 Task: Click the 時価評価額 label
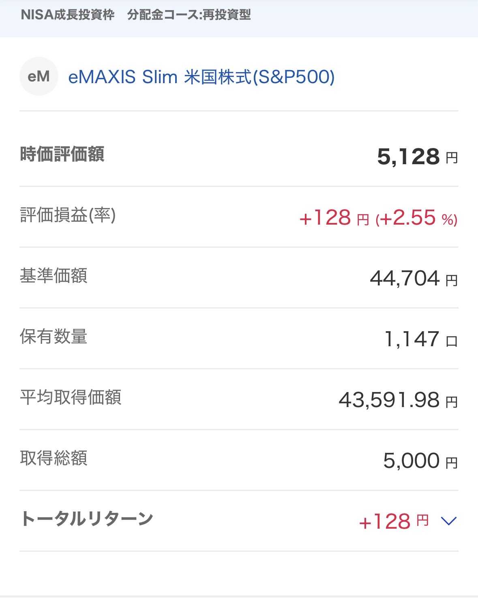click(62, 154)
